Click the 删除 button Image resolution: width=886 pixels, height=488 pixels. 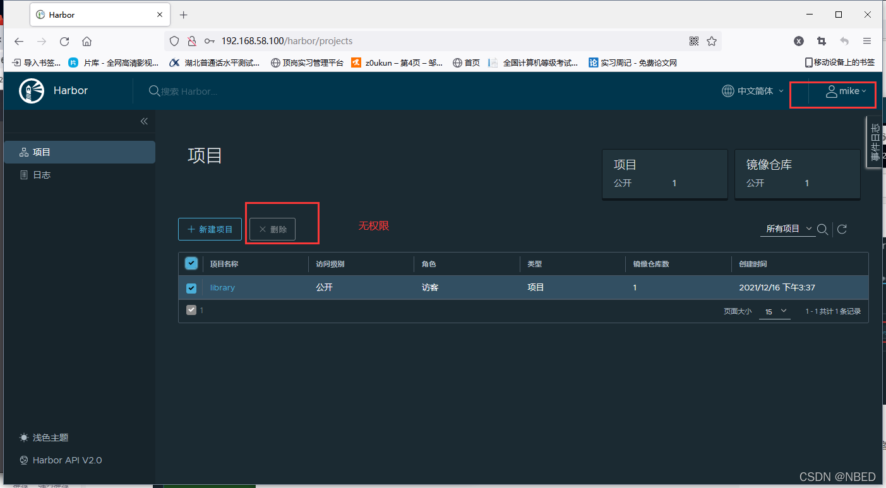tap(272, 229)
